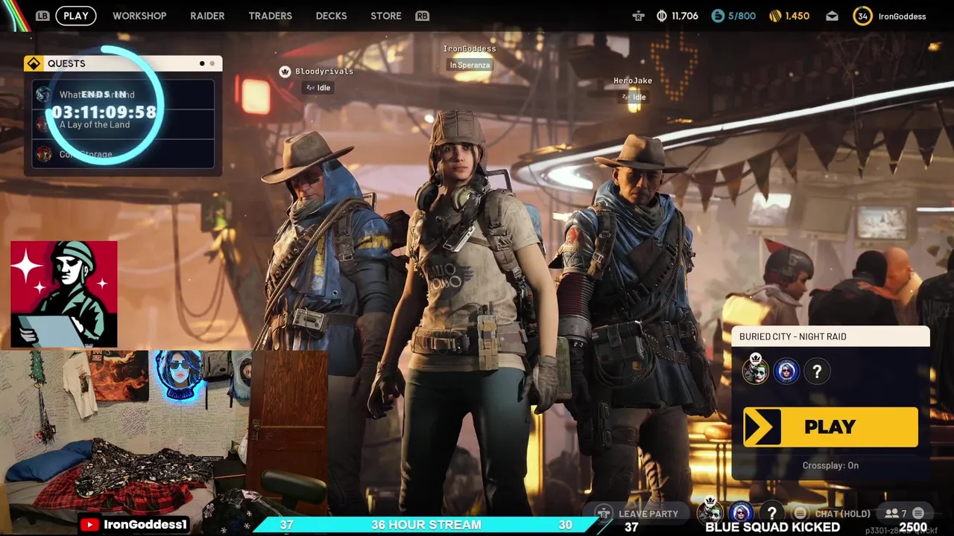The height and width of the screenshot is (536, 954).
Task: Click the Blue Squad Kicked ticker text
Action: point(772,527)
